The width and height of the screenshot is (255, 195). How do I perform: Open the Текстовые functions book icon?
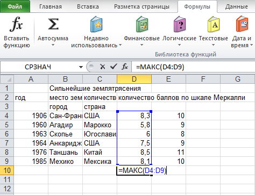coord(214,24)
